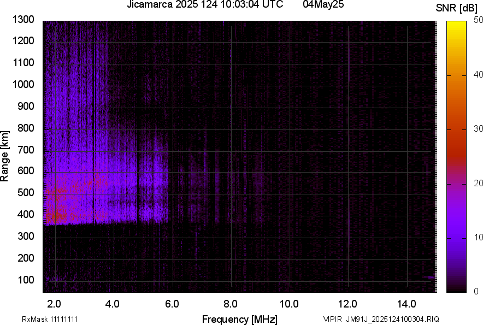Select the 2.0 frequency tick label

(x=54, y=304)
